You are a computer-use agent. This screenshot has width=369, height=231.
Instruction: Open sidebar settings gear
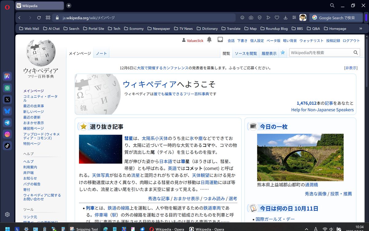click(x=7, y=214)
